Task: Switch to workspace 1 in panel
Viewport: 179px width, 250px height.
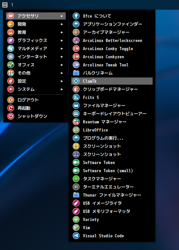Action: pyautogui.click(x=12, y=5)
